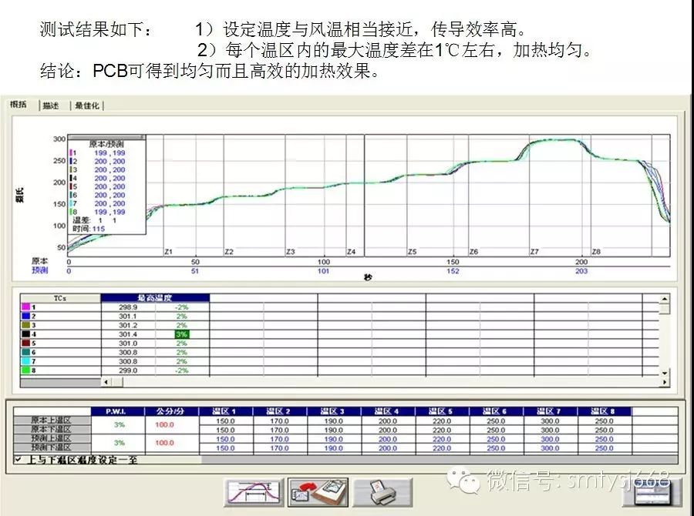694x516 pixels.
Task: Click red conveyor speed 100.0 in 原本 rows
Action: [x=164, y=425]
